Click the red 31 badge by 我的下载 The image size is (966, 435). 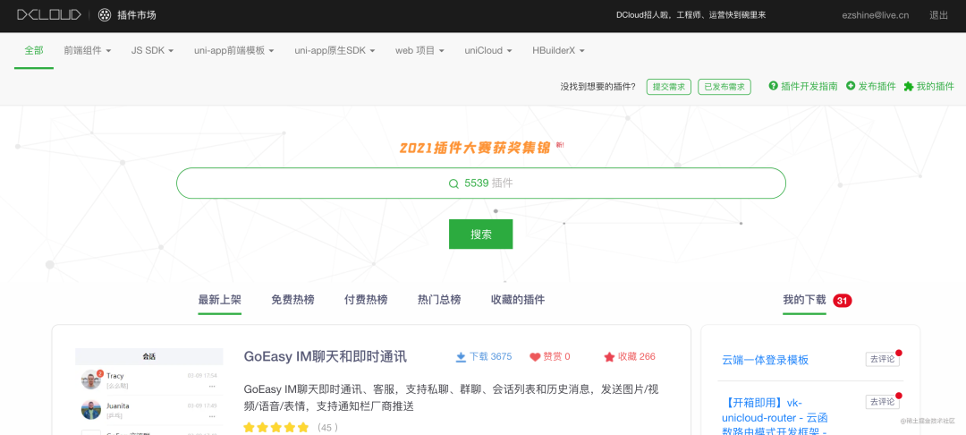pos(843,301)
